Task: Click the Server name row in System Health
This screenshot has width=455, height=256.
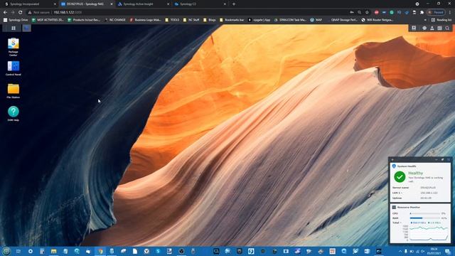Action: point(420,188)
